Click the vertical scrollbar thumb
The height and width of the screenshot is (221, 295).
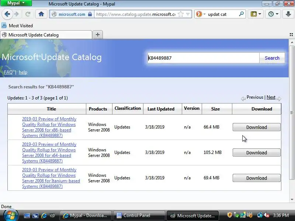click(x=292, y=112)
